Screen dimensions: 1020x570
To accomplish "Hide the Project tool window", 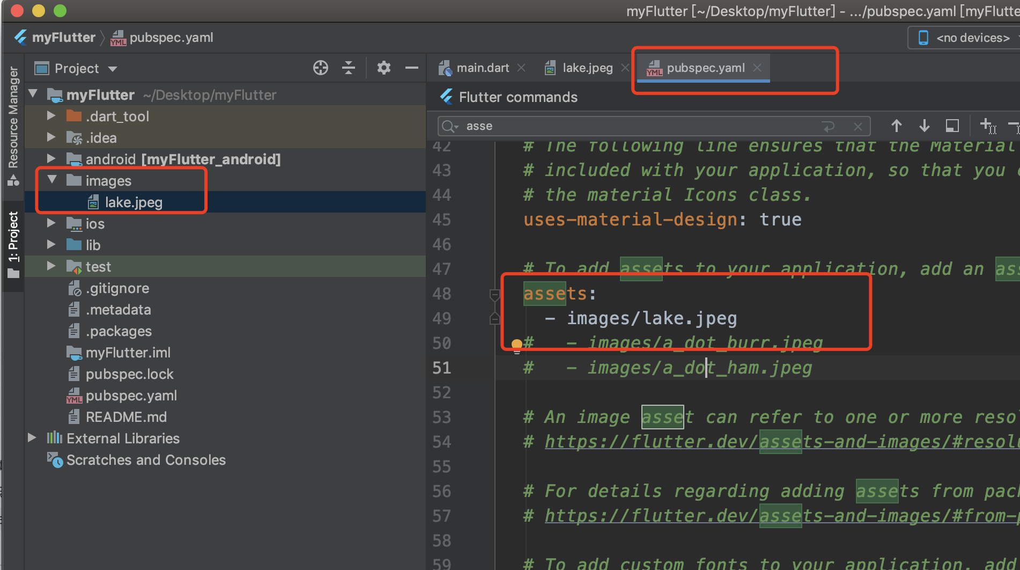I will [x=412, y=68].
